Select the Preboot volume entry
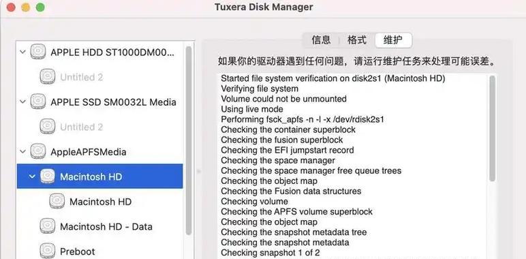This screenshot has height=259, width=526. tap(100, 252)
